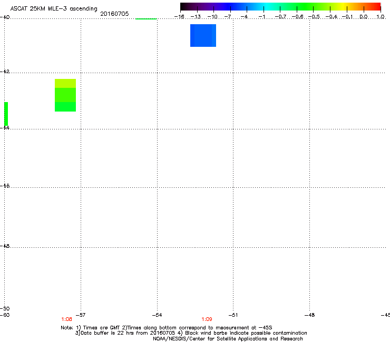The width and height of the screenshot is (390, 342).
Task: Click the colorbar label -10
Action: point(212,17)
